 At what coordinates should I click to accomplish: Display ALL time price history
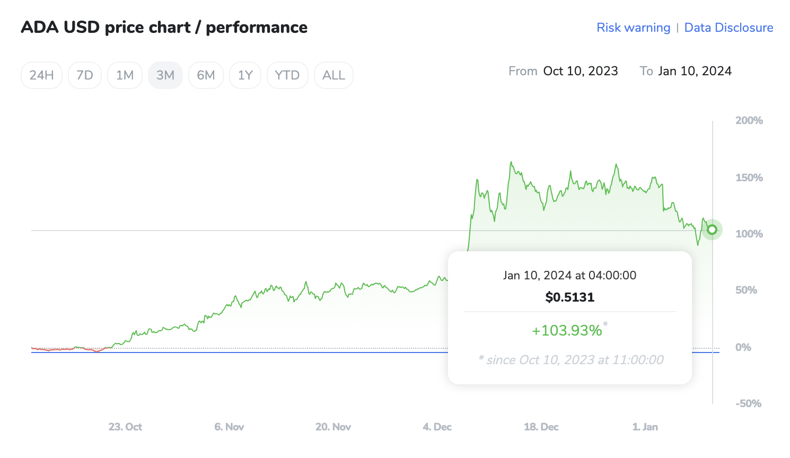333,75
